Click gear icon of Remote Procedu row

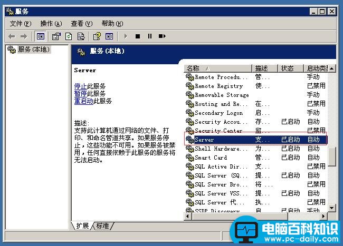click(x=190, y=77)
